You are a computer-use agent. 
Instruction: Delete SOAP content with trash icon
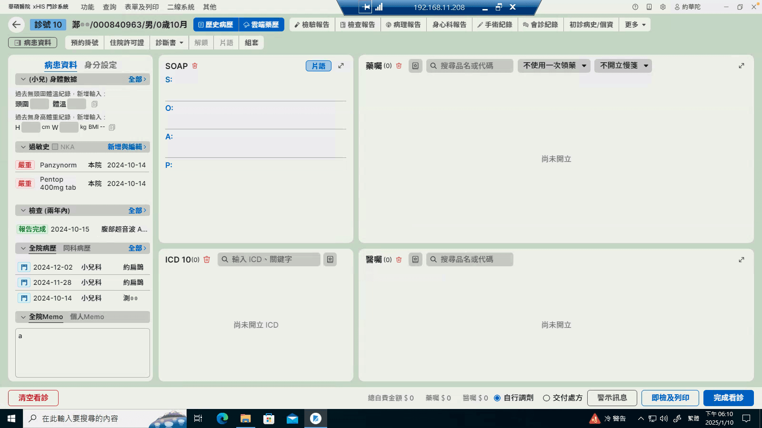pos(195,66)
